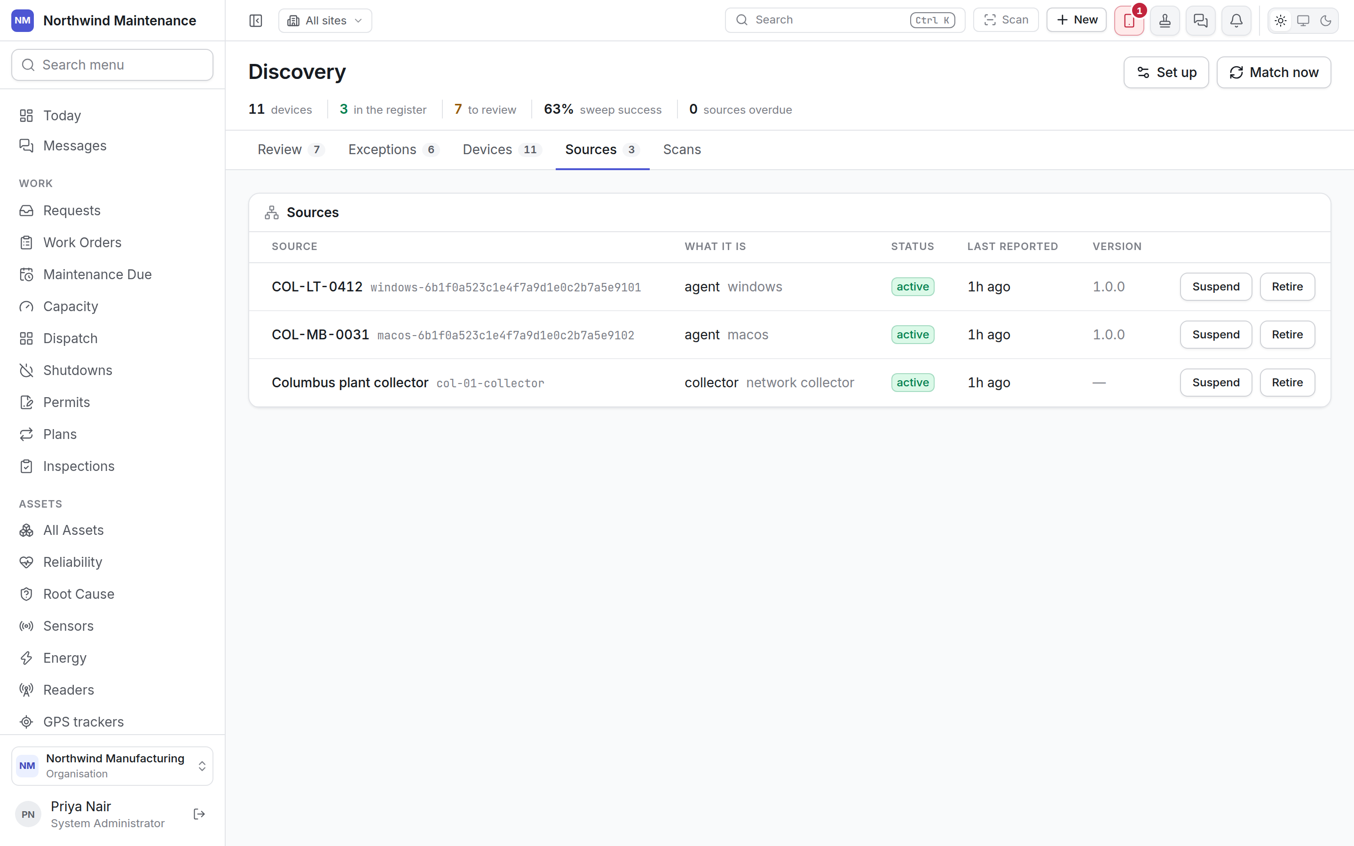Open Permits in the sidebar
Viewport: 1354px width, 846px height.
point(112,402)
